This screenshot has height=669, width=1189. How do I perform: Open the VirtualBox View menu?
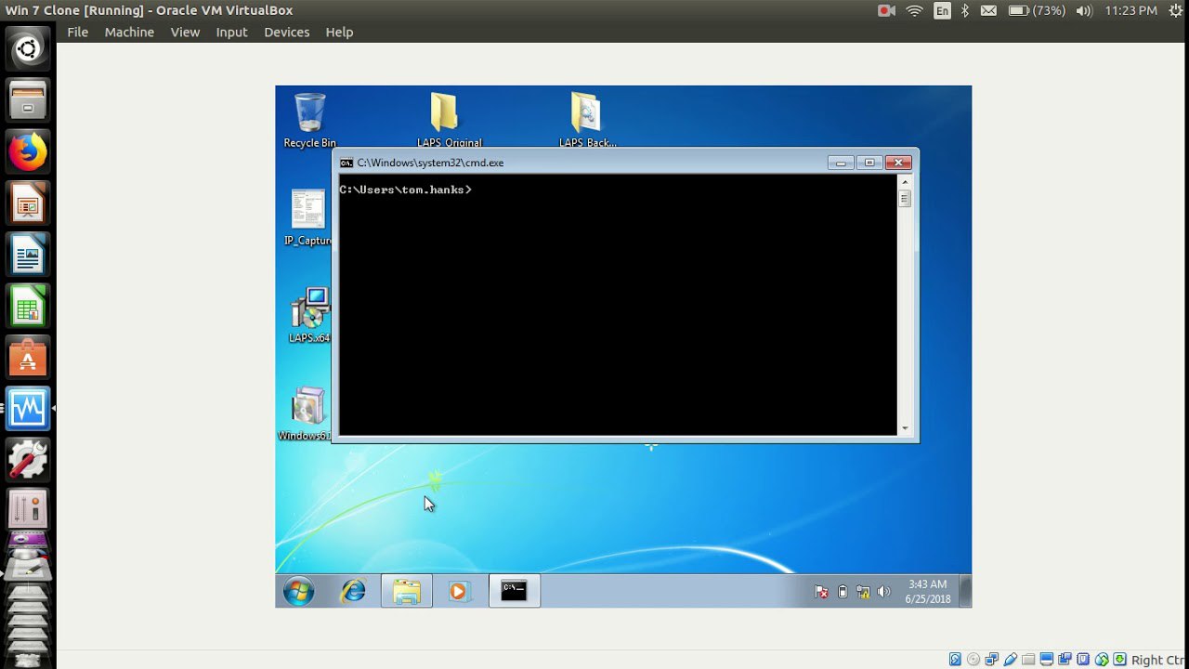[x=185, y=32]
